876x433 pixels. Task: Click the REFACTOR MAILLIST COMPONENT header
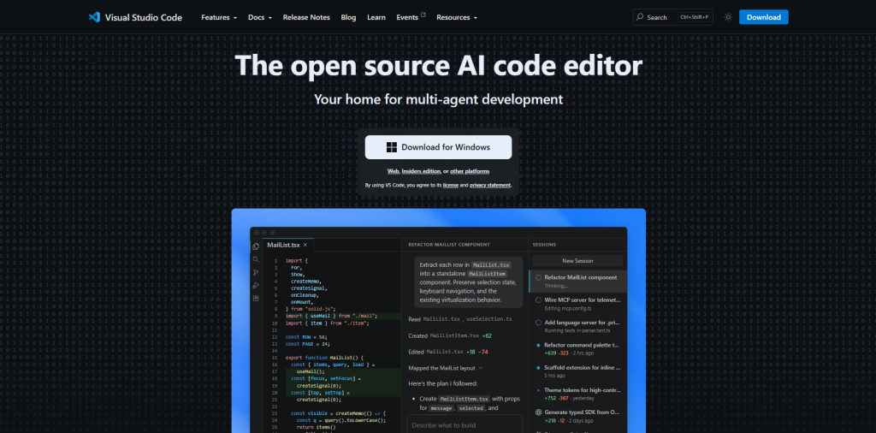tap(449, 245)
